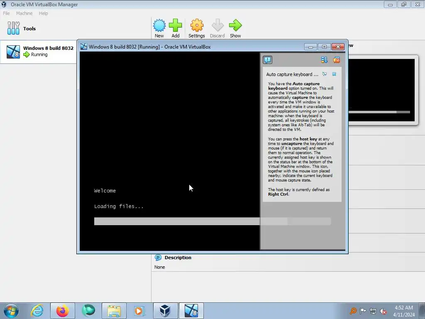The width and height of the screenshot is (425, 319).
Task: Click the None description text
Action: coord(160,267)
